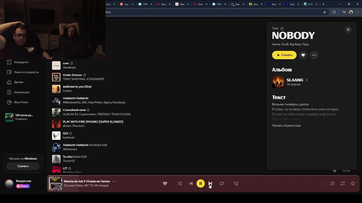Click the cover art of GOI
This screenshot has width=362, height=203.
click(56, 135)
